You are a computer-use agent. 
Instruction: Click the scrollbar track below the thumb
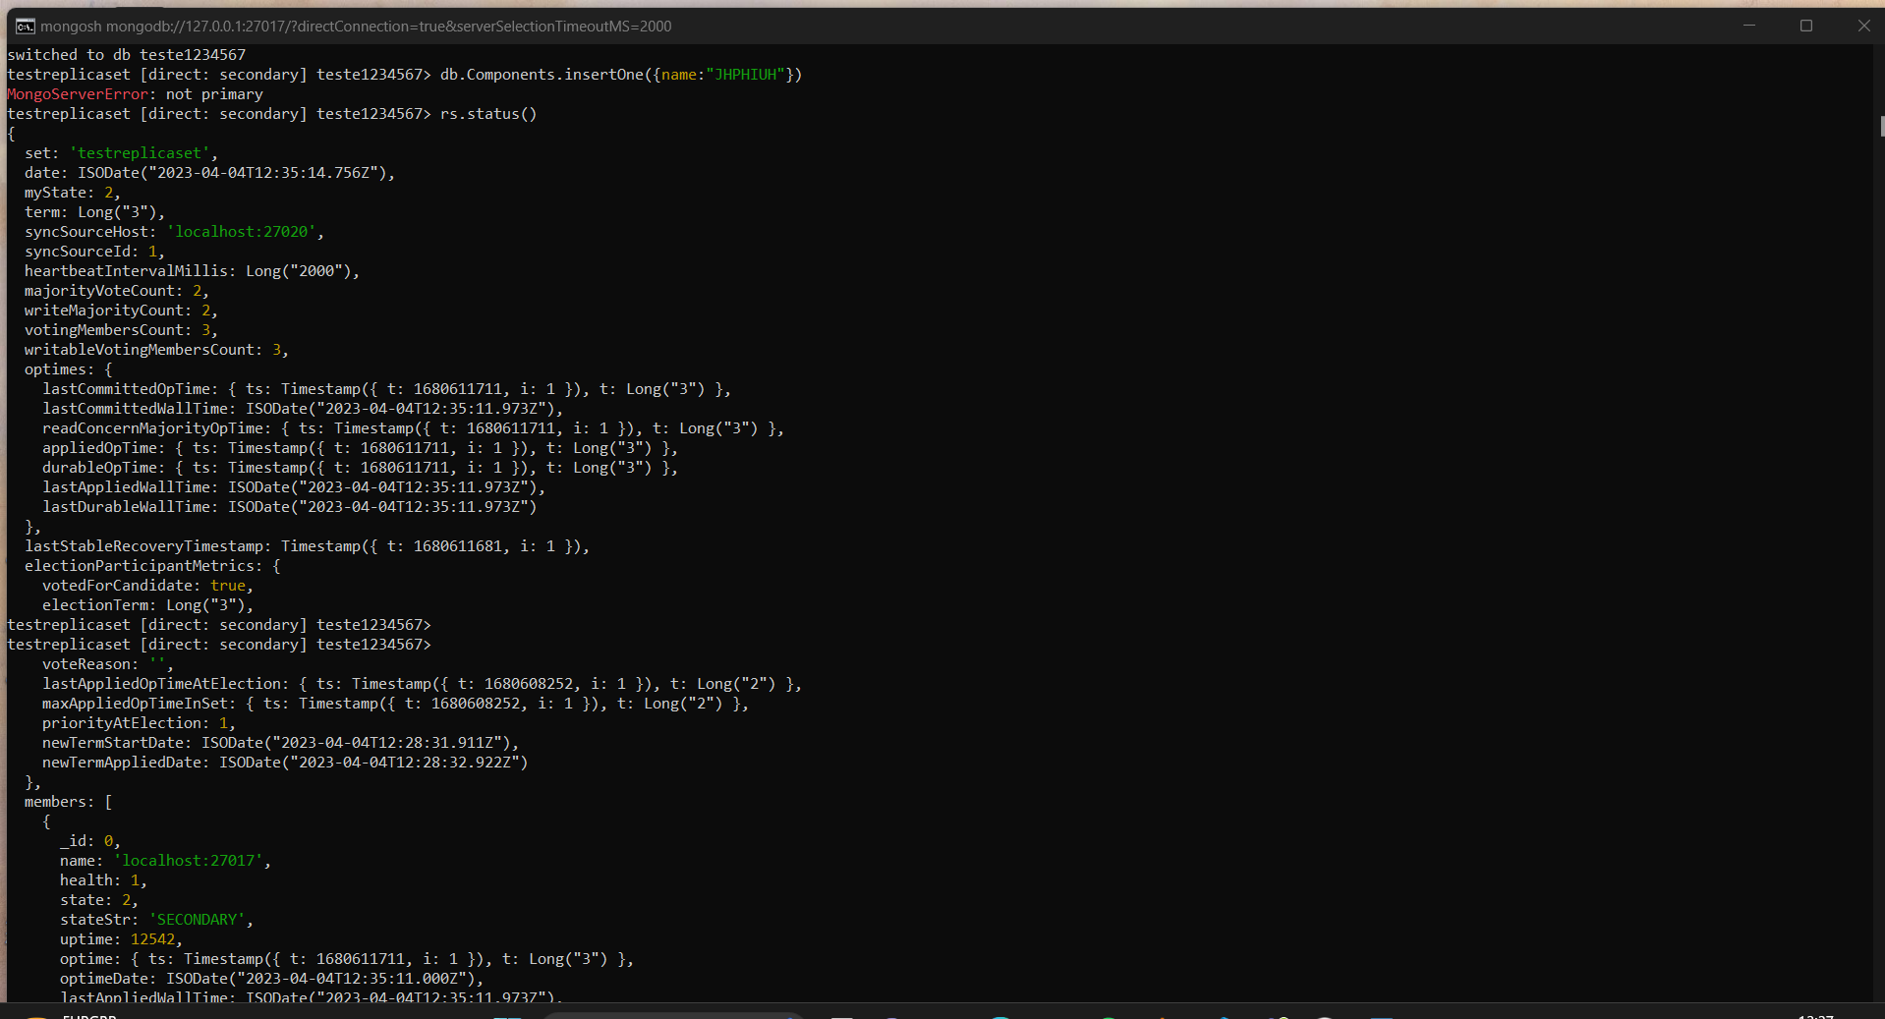1880,590
